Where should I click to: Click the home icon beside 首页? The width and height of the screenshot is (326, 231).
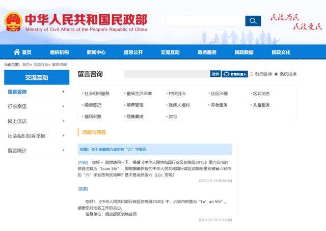pyautogui.click(x=17, y=52)
